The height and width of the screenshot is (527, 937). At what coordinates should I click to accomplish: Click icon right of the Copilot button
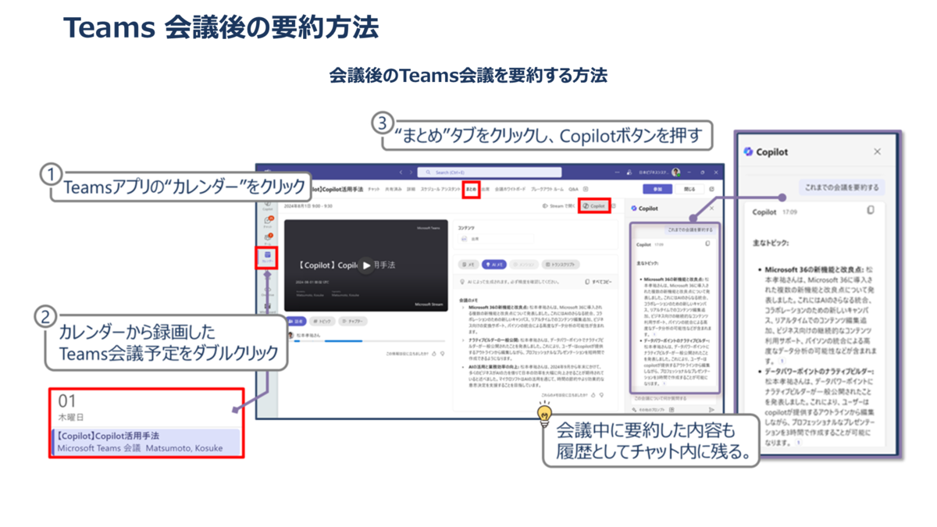click(614, 206)
